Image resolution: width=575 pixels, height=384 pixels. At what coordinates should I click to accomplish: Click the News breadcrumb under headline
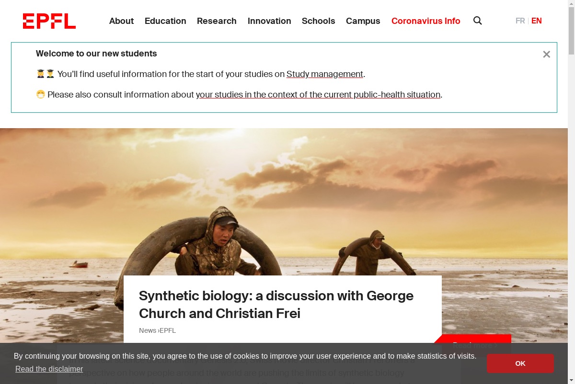pyautogui.click(x=148, y=330)
